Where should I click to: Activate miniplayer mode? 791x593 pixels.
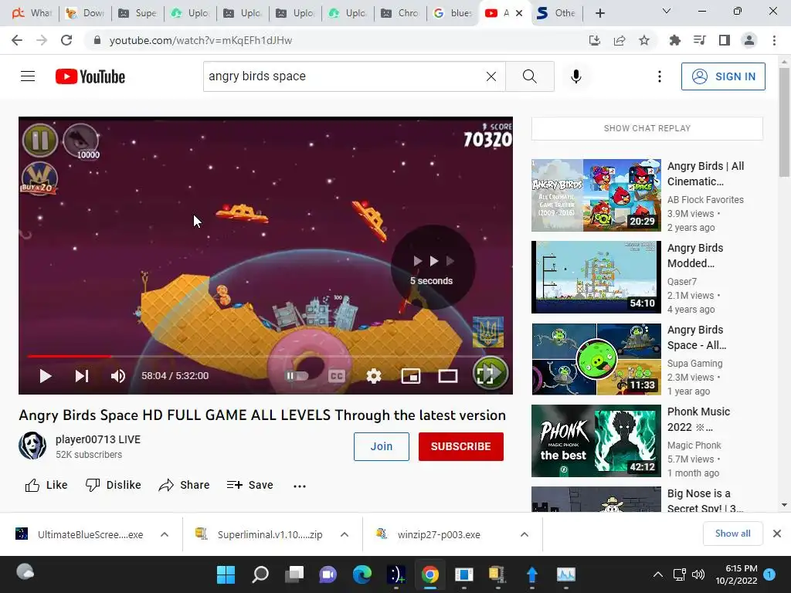[411, 376]
